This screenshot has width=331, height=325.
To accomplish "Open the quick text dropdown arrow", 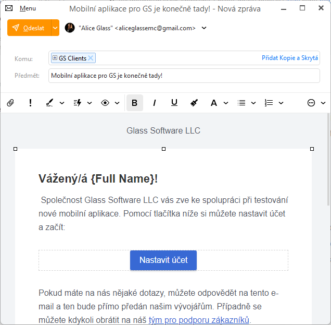I will click(90, 103).
